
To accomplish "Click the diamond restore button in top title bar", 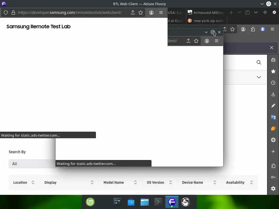I will (268, 4).
